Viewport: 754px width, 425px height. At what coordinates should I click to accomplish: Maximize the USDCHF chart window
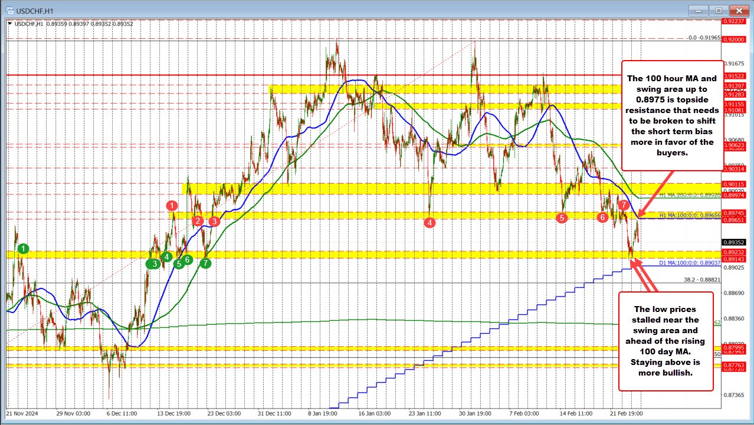click(718, 11)
